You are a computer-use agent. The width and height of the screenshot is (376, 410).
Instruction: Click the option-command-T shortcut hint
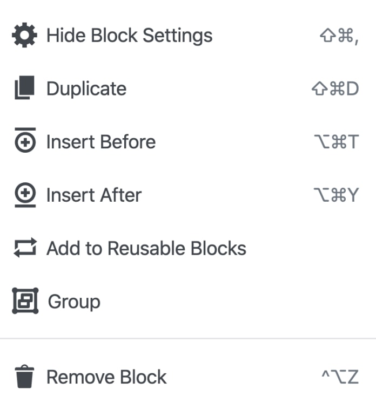point(336,142)
